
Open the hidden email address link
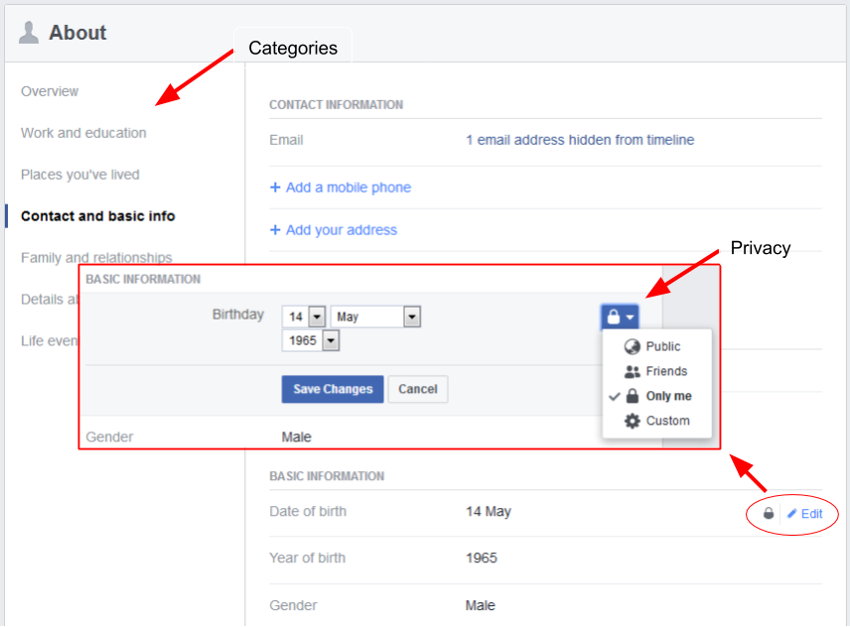[x=580, y=140]
